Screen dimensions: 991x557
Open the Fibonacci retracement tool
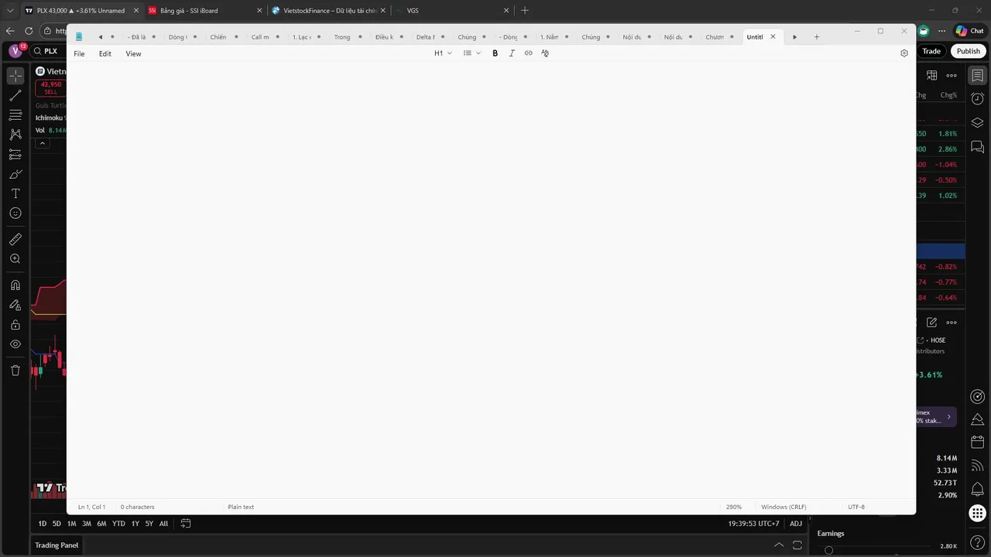pos(15,115)
